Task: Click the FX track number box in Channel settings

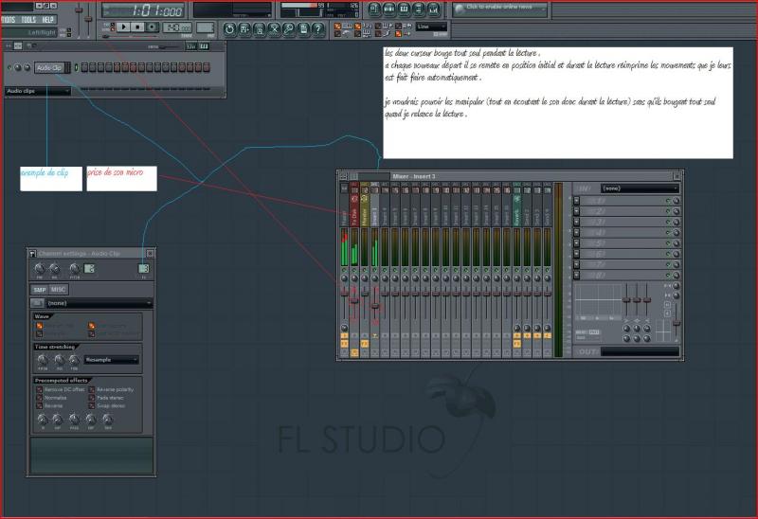Action: point(144,269)
